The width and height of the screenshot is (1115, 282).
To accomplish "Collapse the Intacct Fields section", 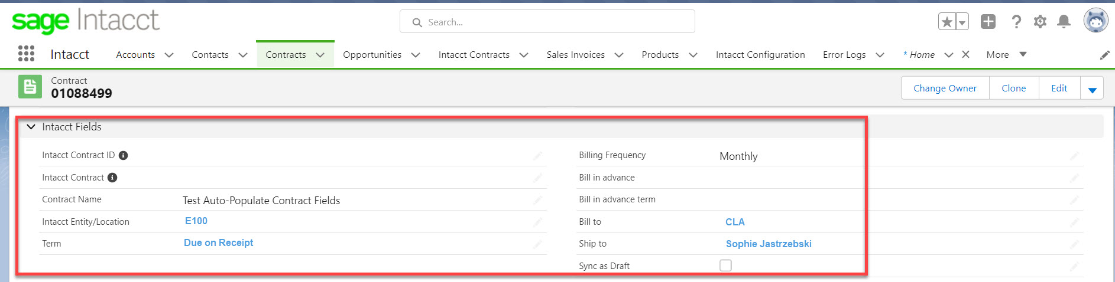I will 31,127.
